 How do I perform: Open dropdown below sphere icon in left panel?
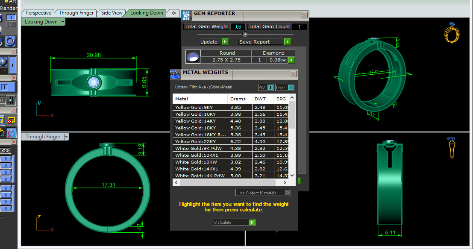(x=4, y=70)
